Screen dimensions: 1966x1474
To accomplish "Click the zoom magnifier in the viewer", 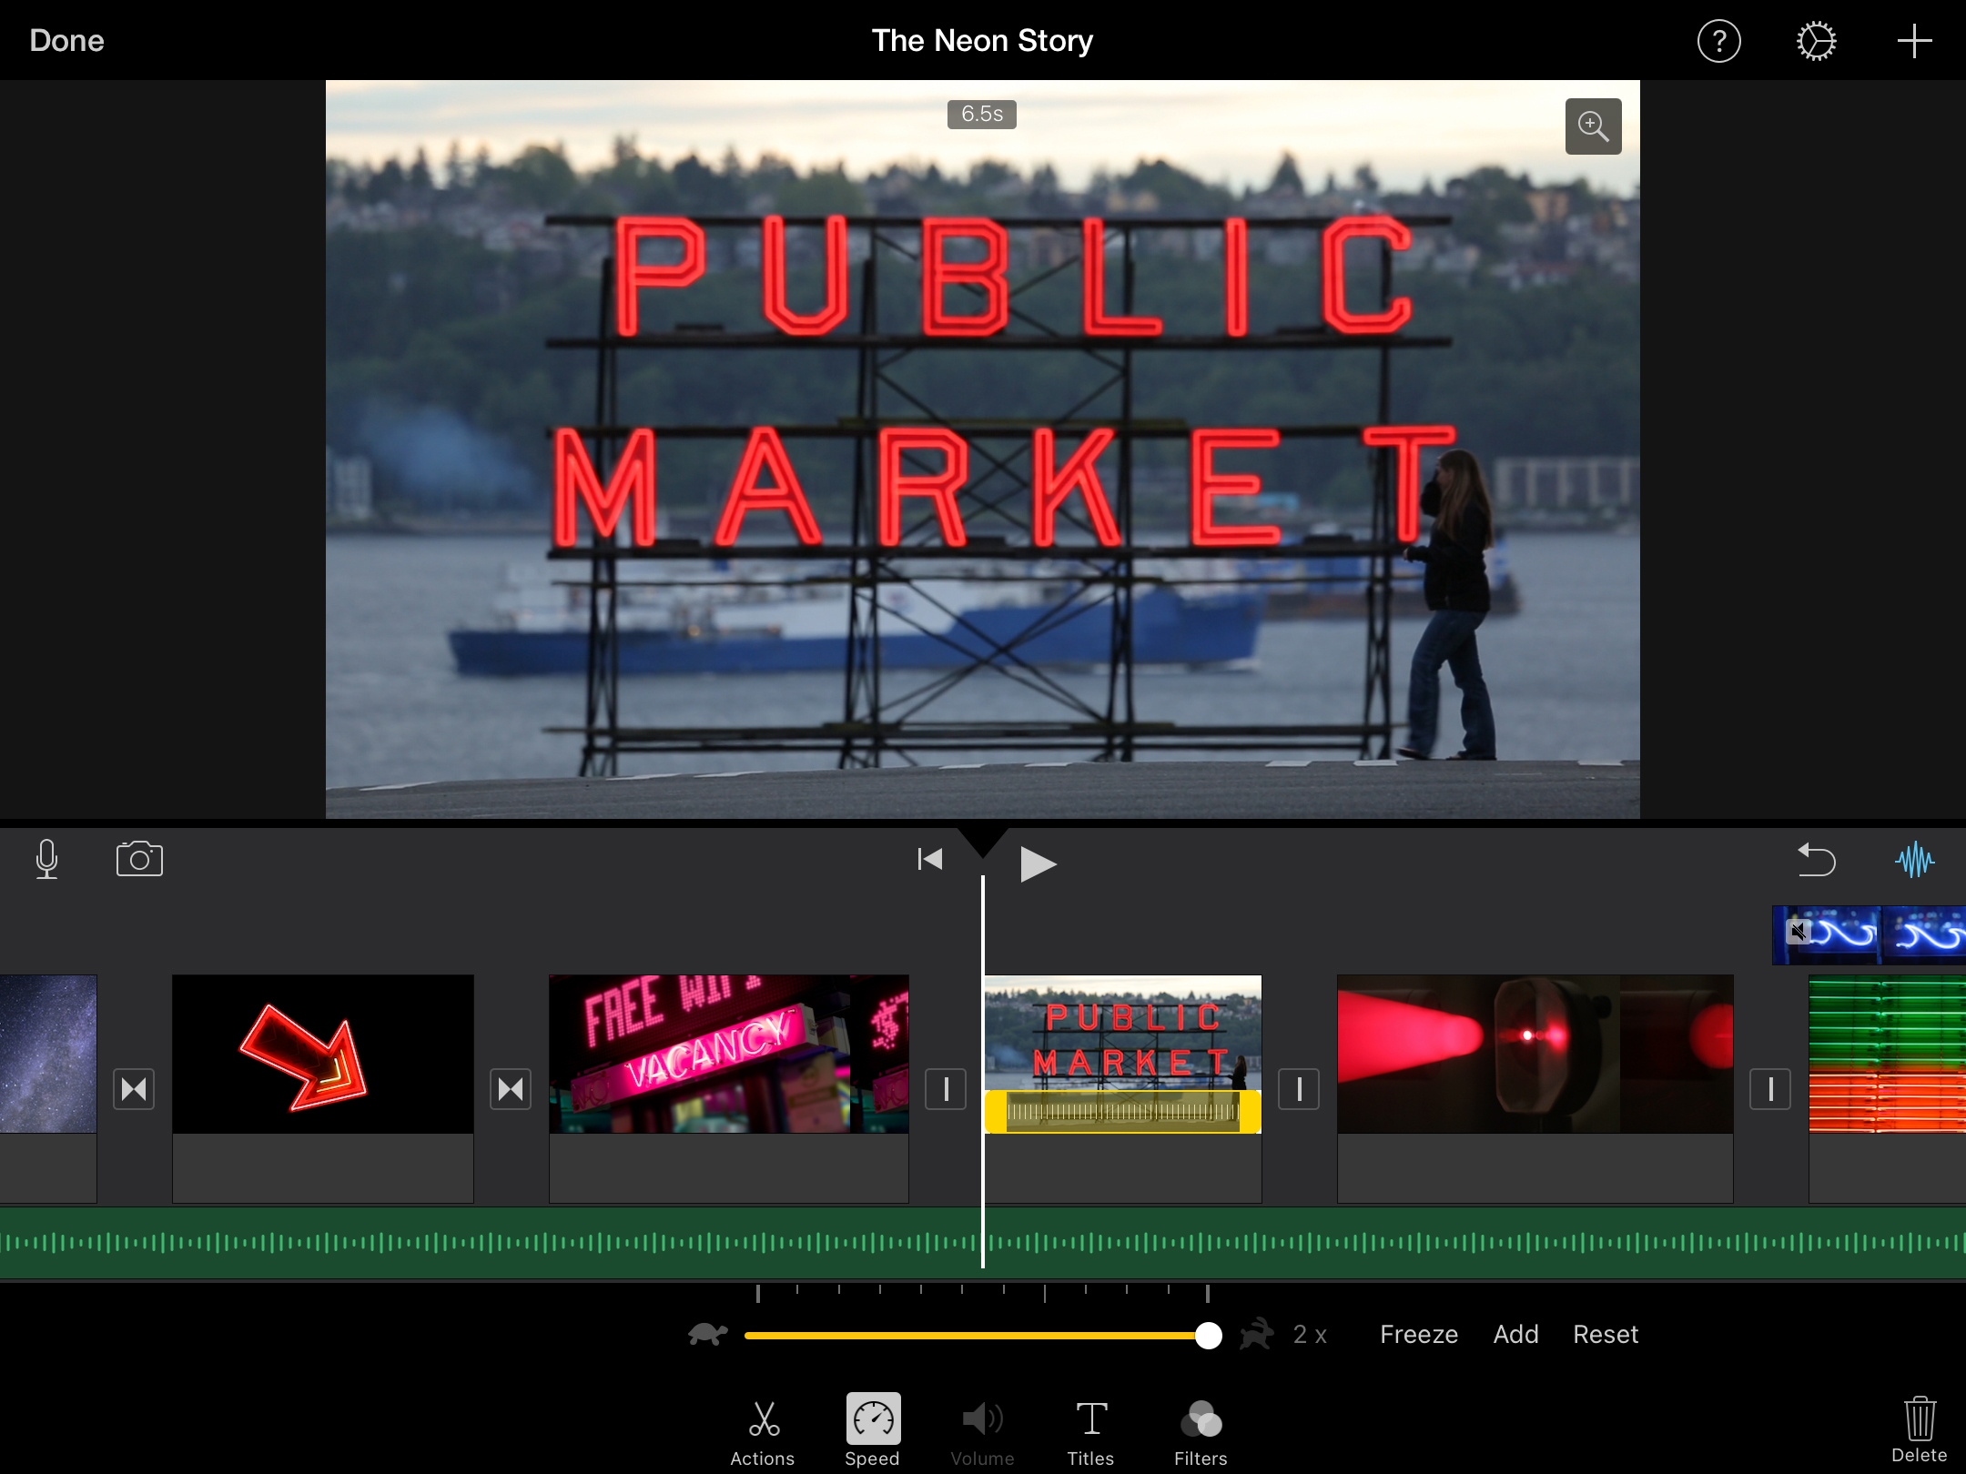I will click(x=1593, y=126).
